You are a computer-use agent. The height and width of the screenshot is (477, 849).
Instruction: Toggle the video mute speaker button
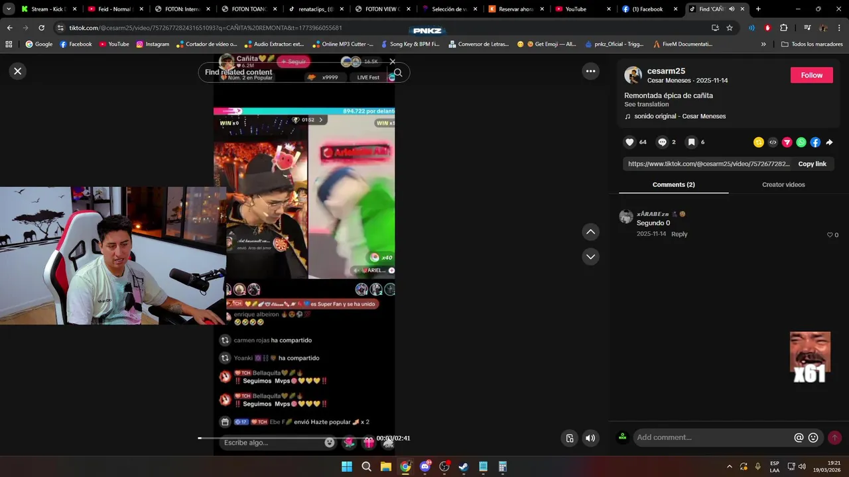590,438
